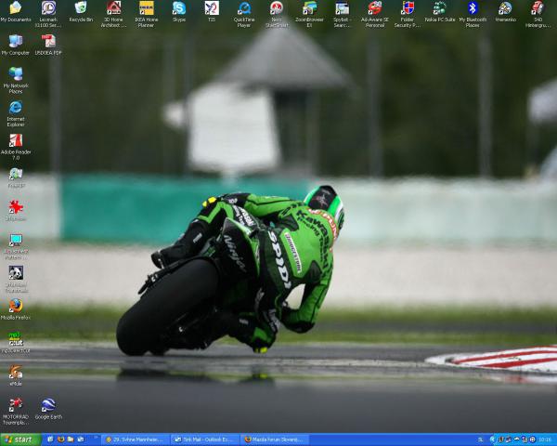This screenshot has height=446, width=557.
Task: Click the system tray clock
Action: point(544,439)
